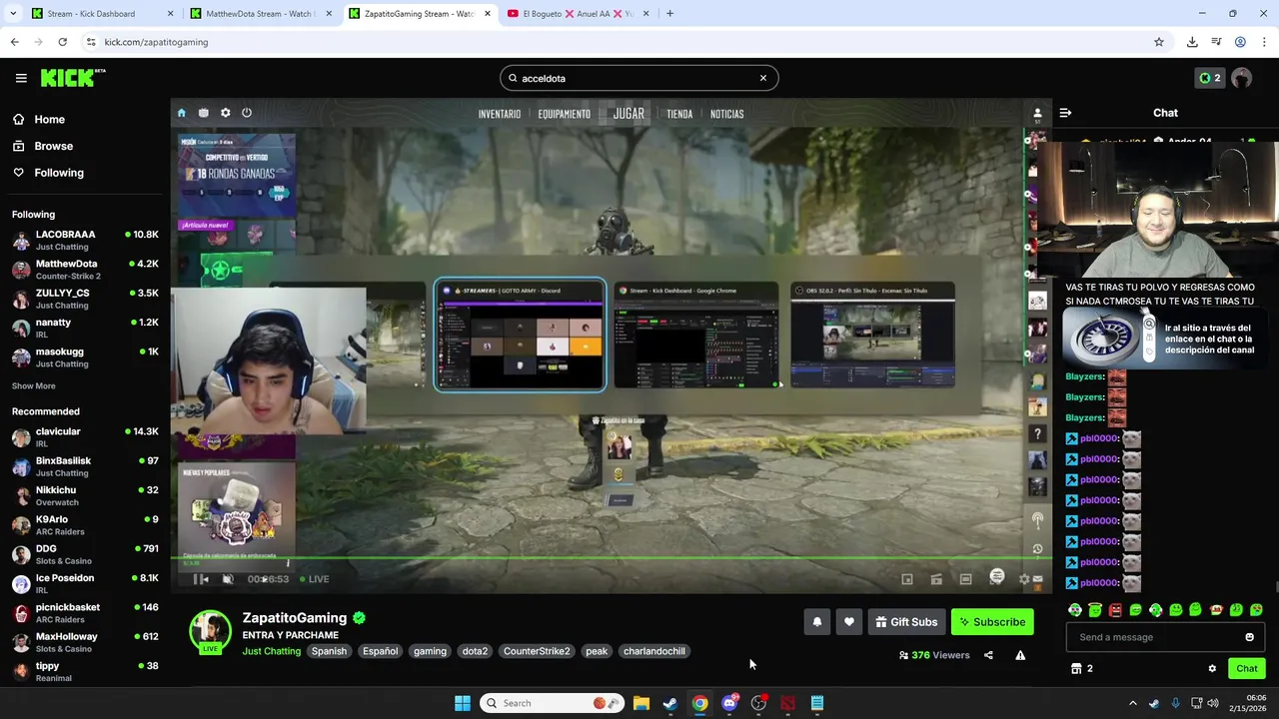Open recommended channel Ice Poseidon
The image size is (1279, 719).
85,584
